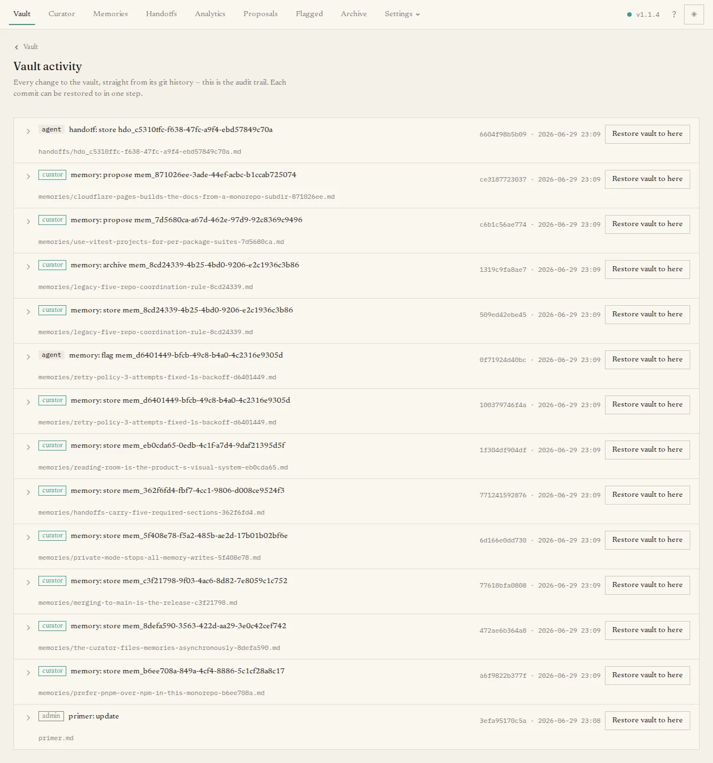Expand the primer: update commit row
Image resolution: width=713 pixels, height=763 pixels.
click(x=28, y=718)
